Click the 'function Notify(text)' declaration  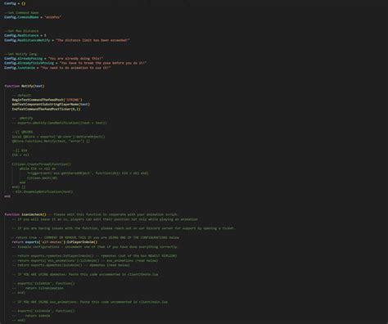[x=25, y=86]
